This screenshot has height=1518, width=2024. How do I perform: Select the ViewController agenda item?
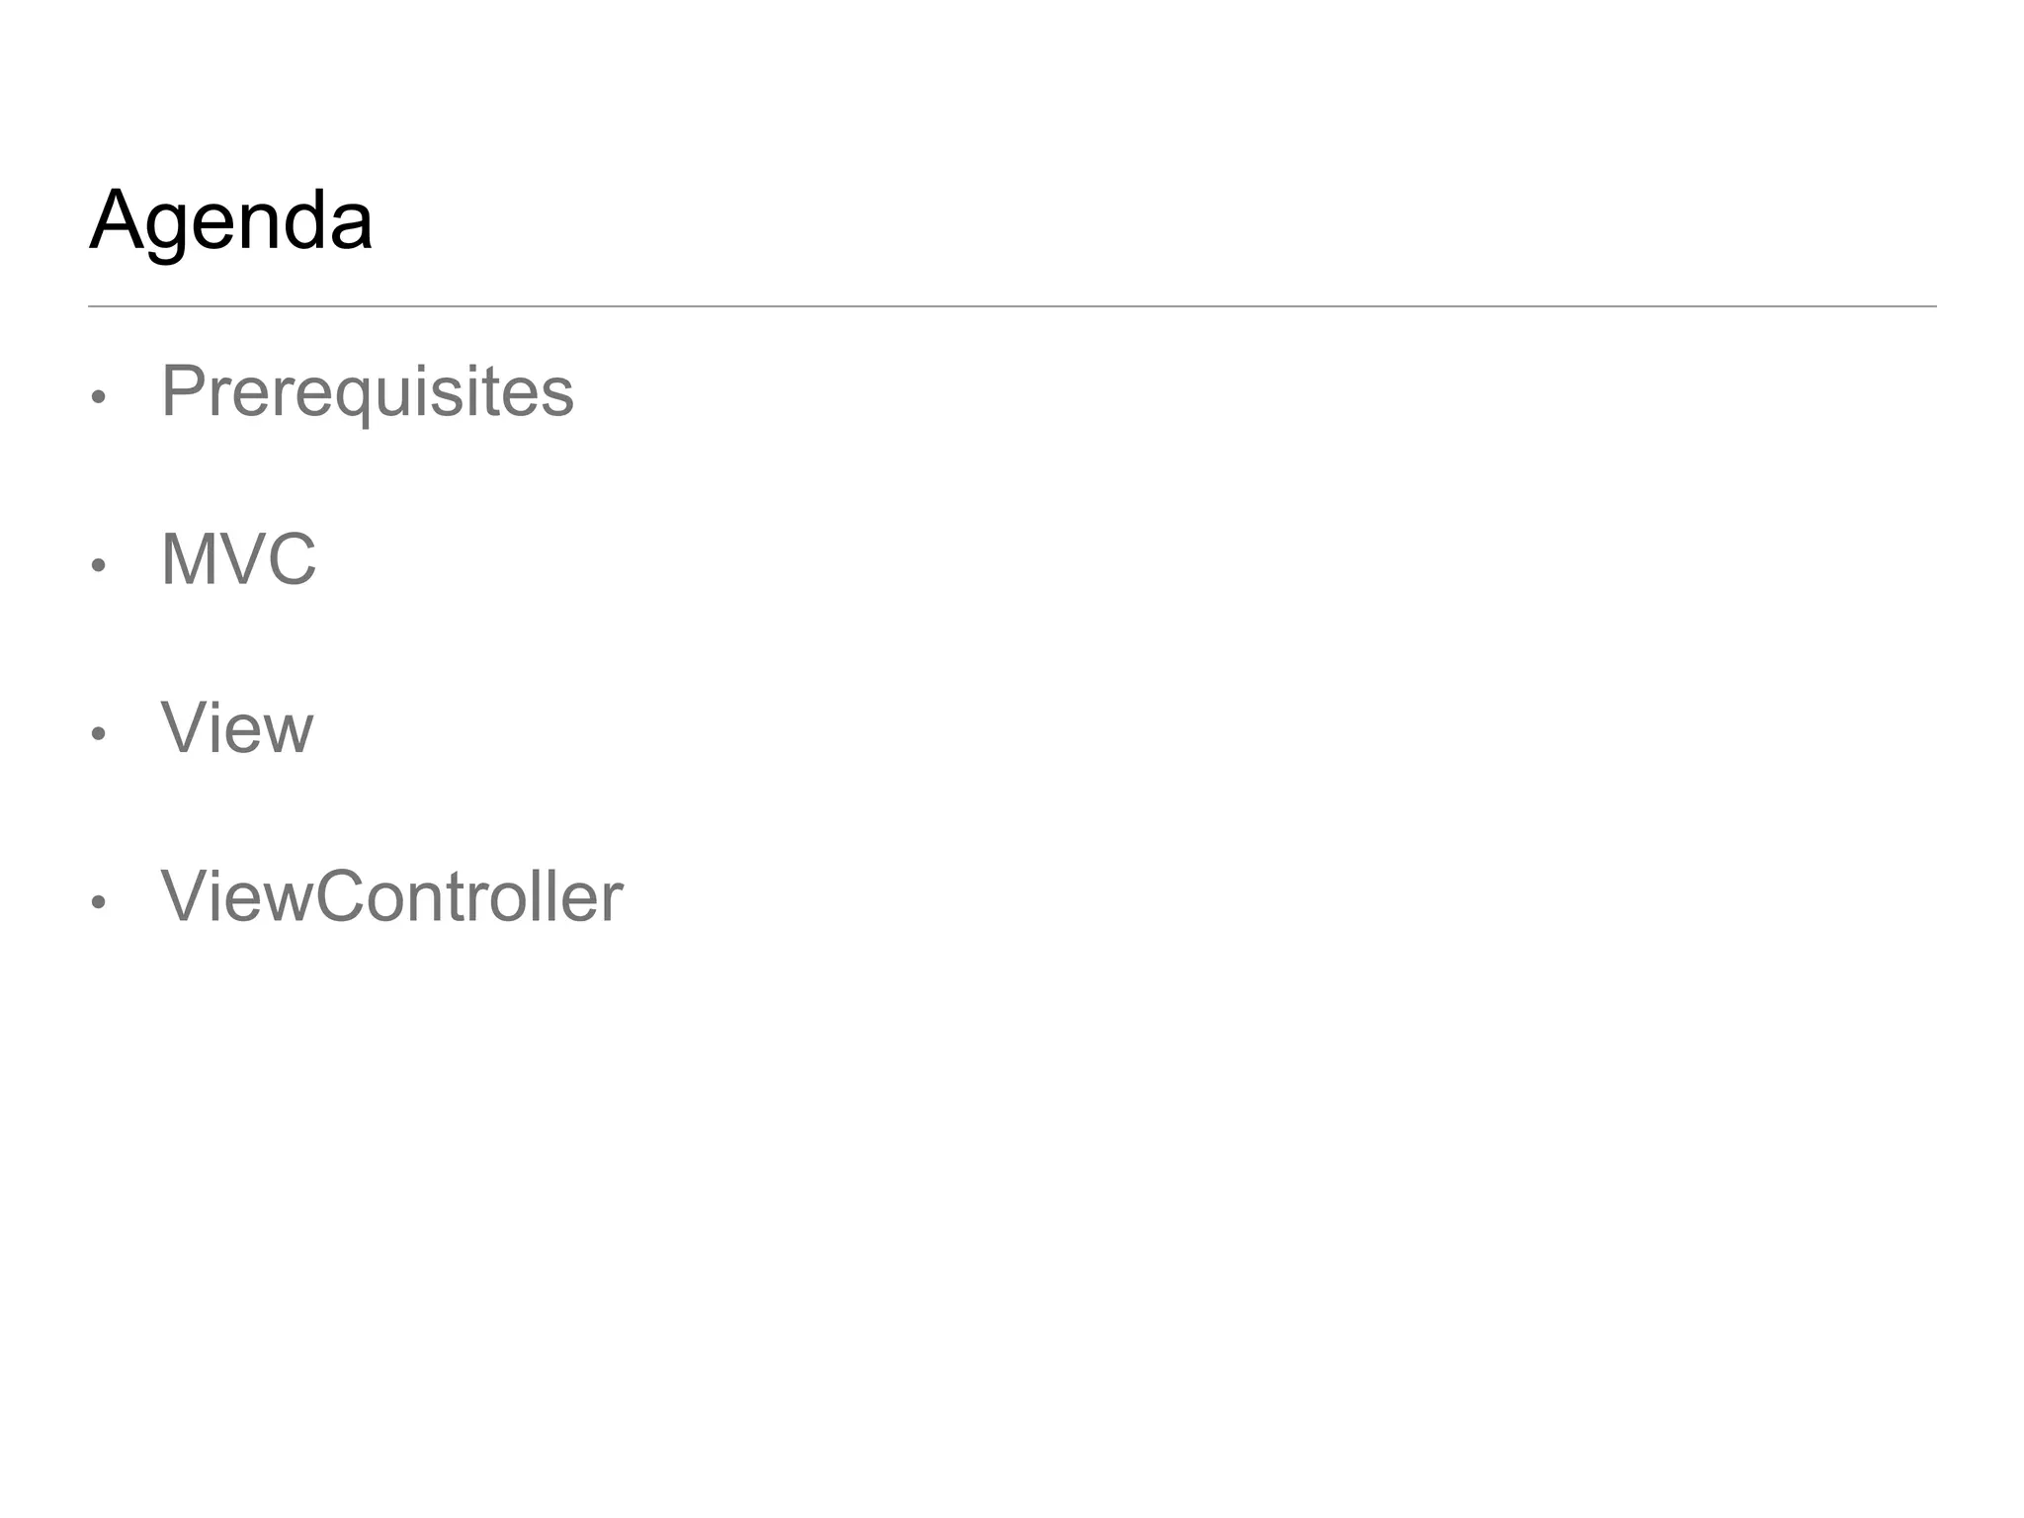coord(391,897)
